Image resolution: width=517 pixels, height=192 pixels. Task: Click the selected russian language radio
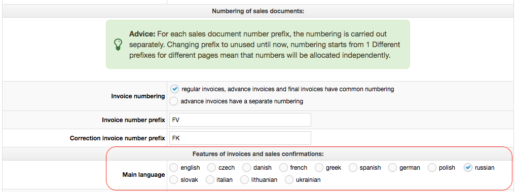click(x=468, y=168)
